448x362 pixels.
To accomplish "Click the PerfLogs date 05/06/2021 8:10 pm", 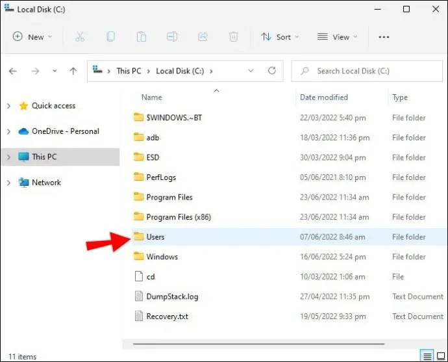I will 333,177.
